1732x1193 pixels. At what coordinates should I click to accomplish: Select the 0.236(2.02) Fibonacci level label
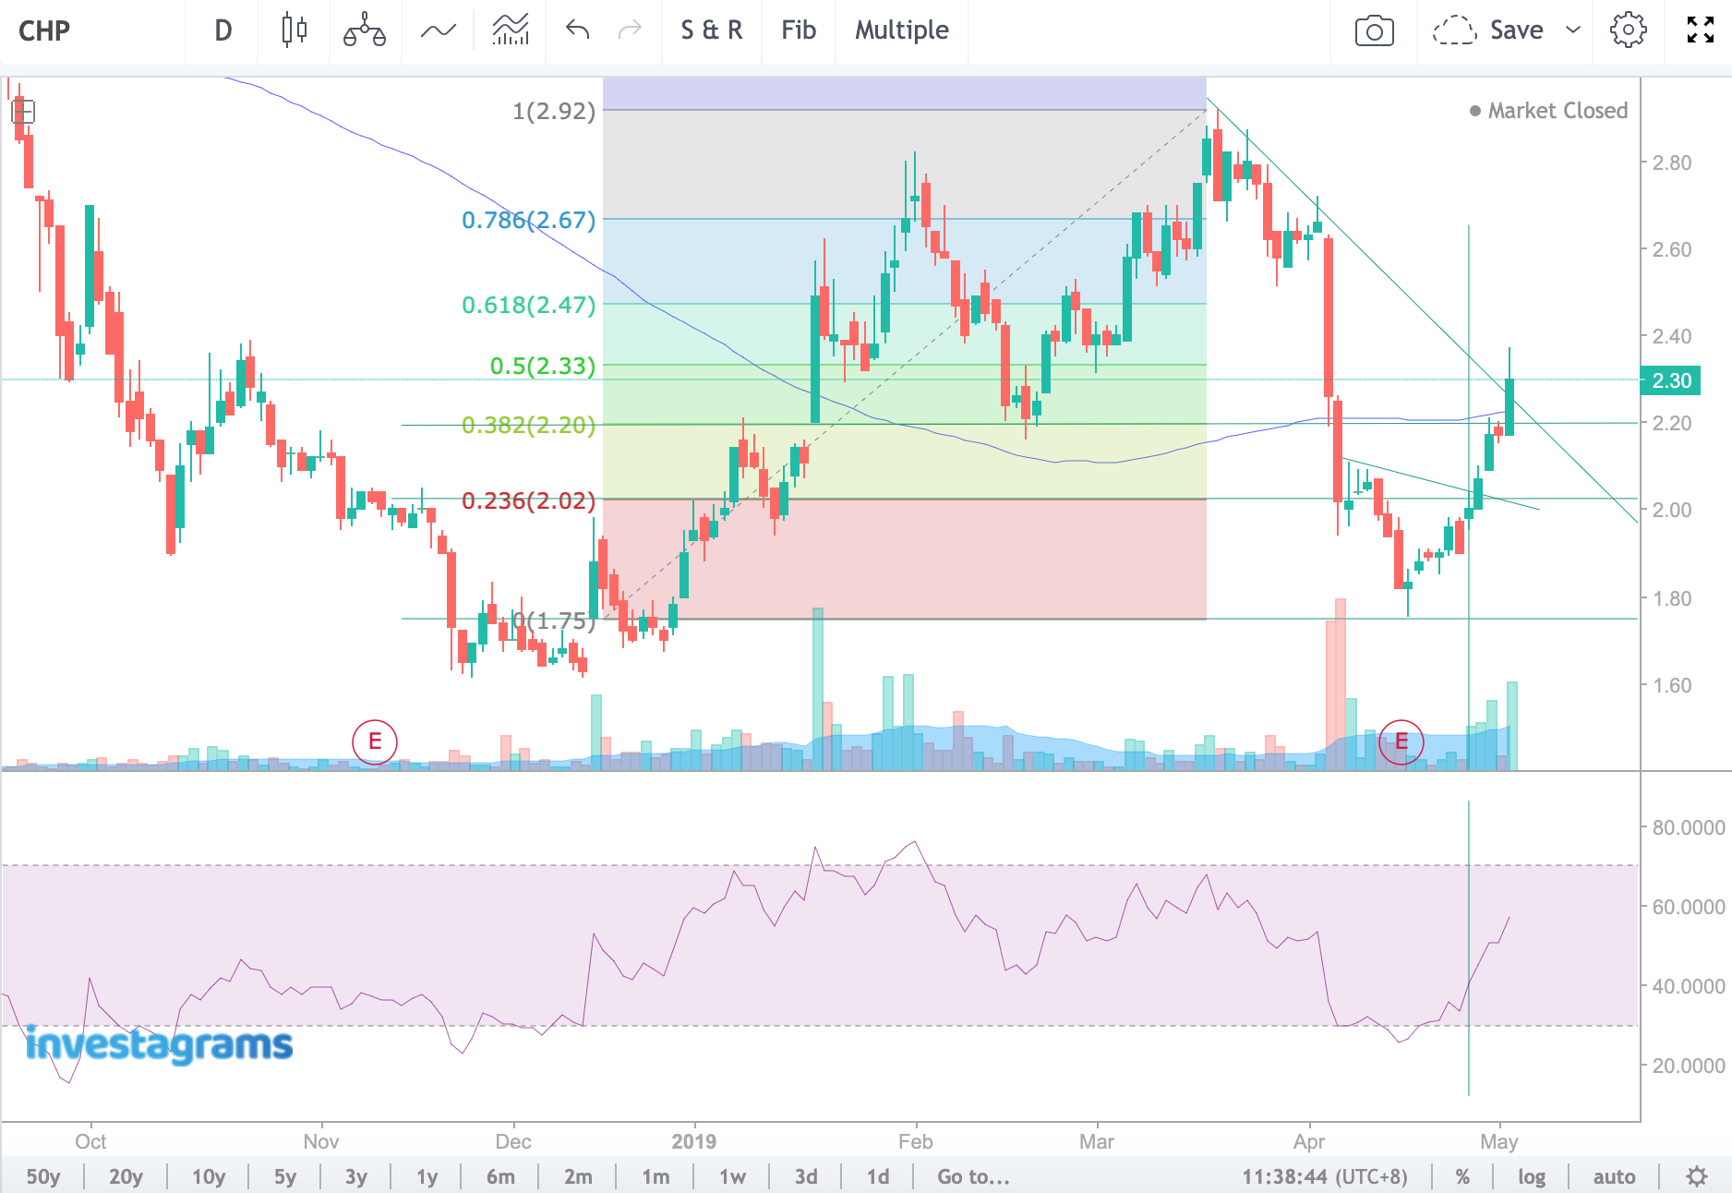click(529, 500)
